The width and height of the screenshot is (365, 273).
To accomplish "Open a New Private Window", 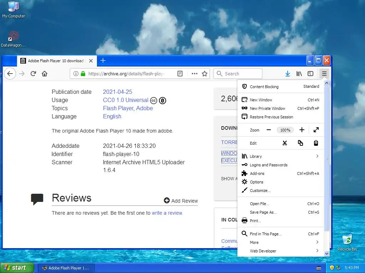I will tap(281, 108).
